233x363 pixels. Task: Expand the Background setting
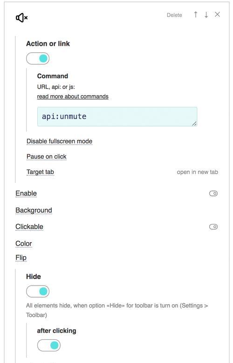[x=34, y=210]
